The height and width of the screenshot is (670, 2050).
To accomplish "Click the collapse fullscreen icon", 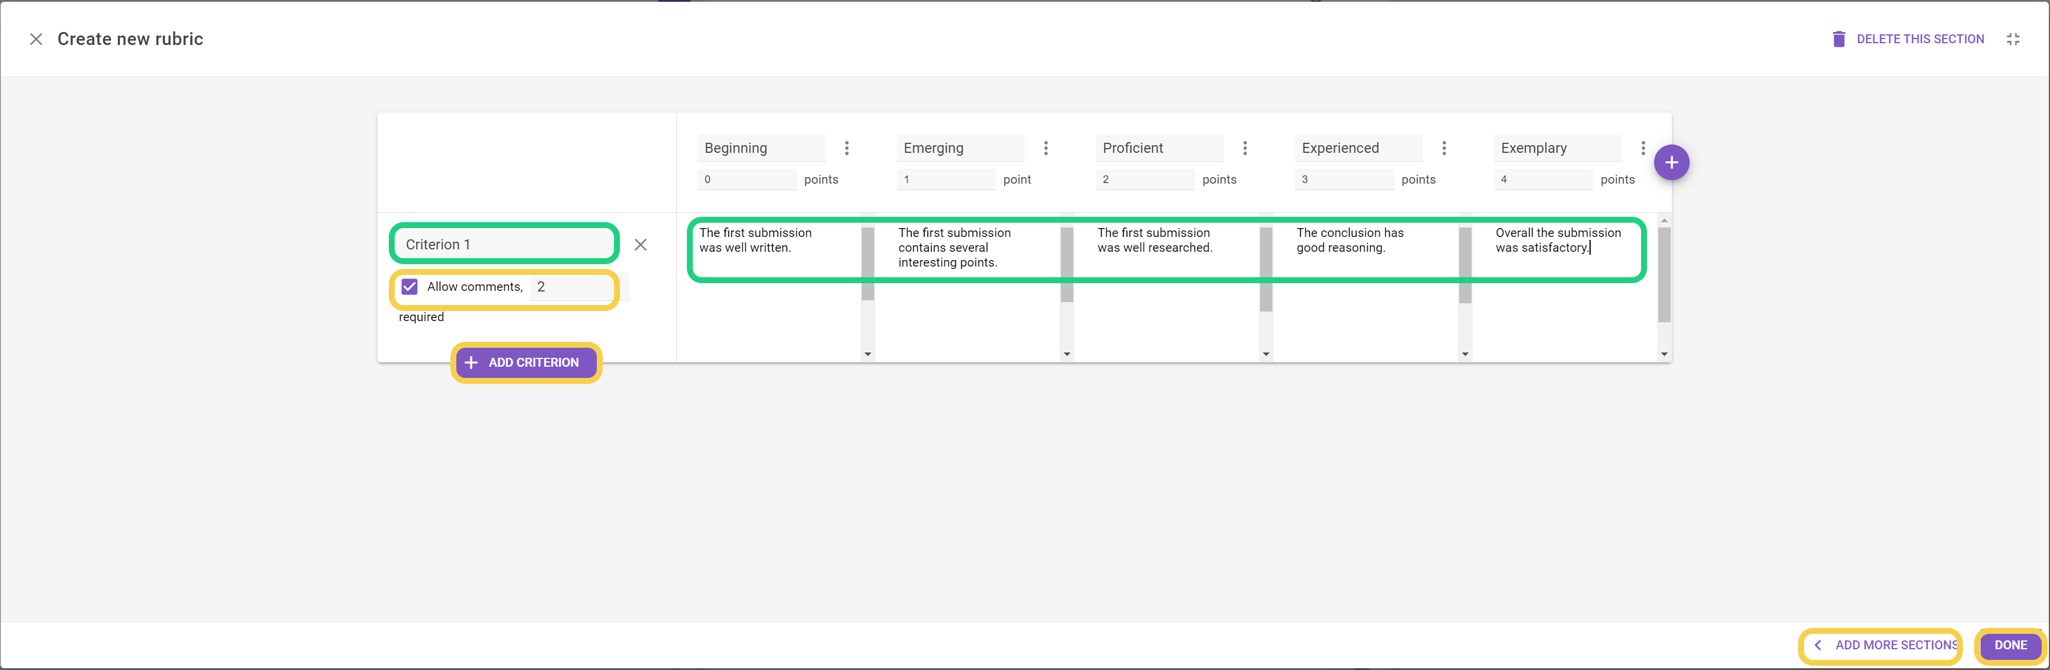I will [x=2013, y=39].
